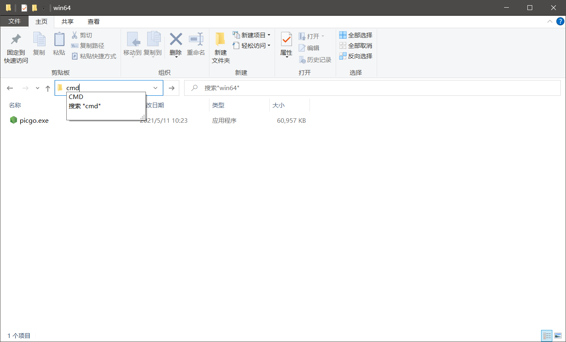This screenshot has height=342, width=566.
Task: Open Help question mark icon
Action: pos(560,21)
